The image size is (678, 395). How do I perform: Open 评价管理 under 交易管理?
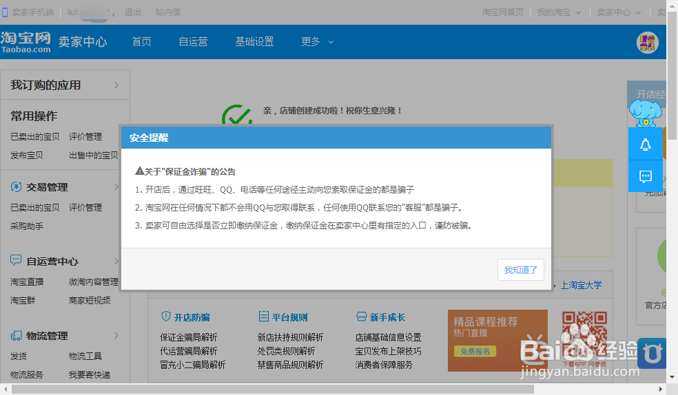85,207
